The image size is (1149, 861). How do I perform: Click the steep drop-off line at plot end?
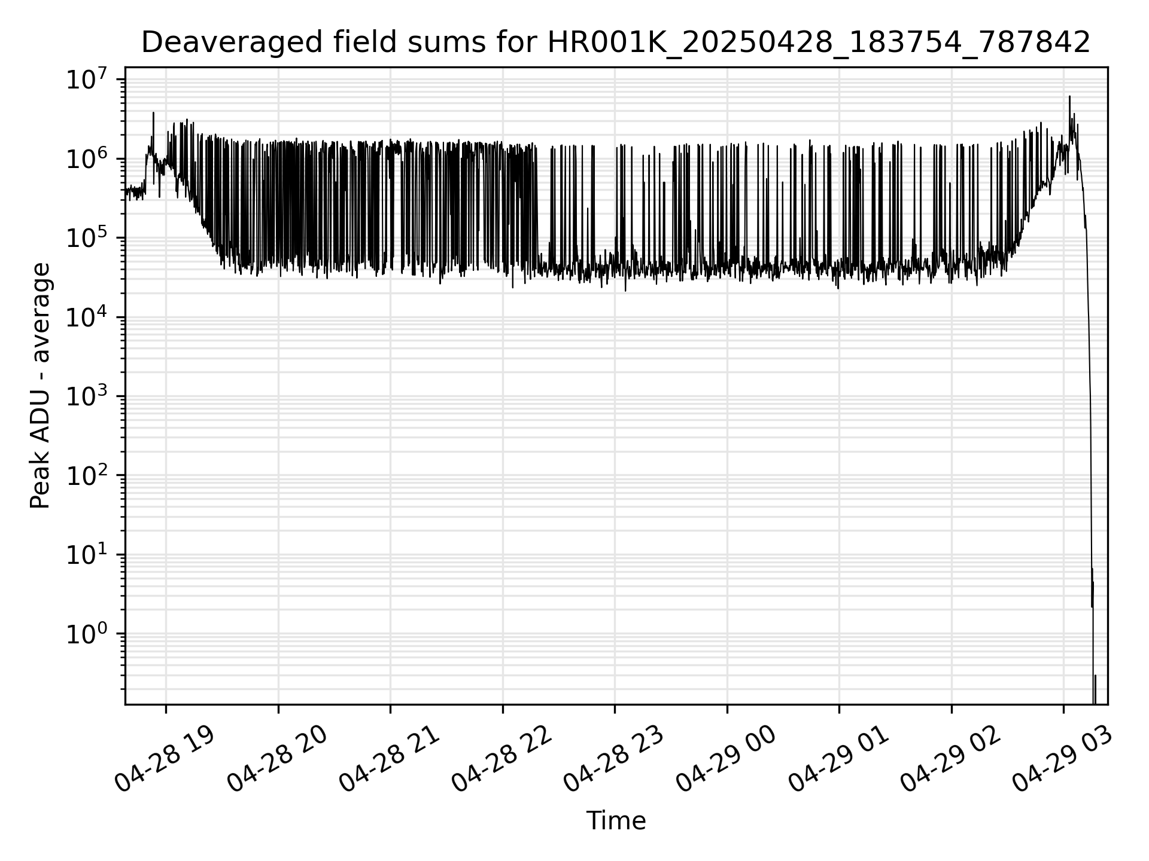(1090, 419)
